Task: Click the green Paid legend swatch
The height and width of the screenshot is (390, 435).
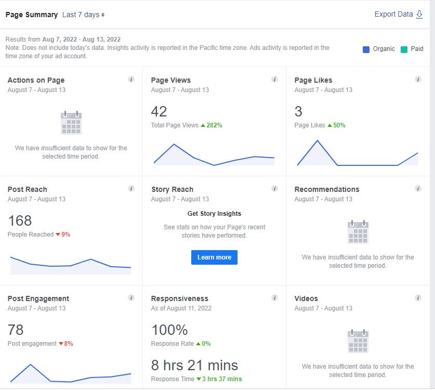Action: coord(404,49)
